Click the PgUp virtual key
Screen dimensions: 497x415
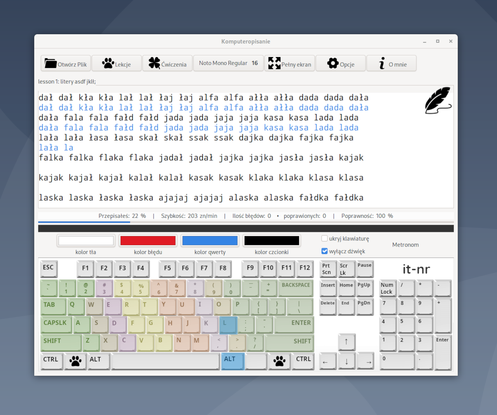[365, 288]
